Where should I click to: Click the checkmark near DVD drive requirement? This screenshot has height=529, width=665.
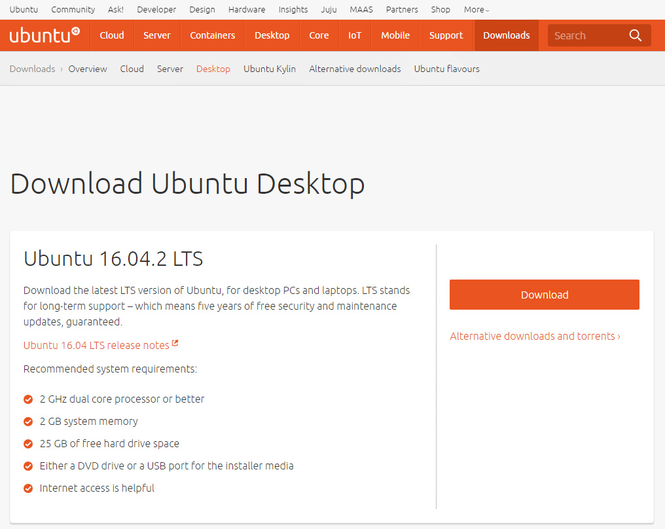pyautogui.click(x=27, y=466)
